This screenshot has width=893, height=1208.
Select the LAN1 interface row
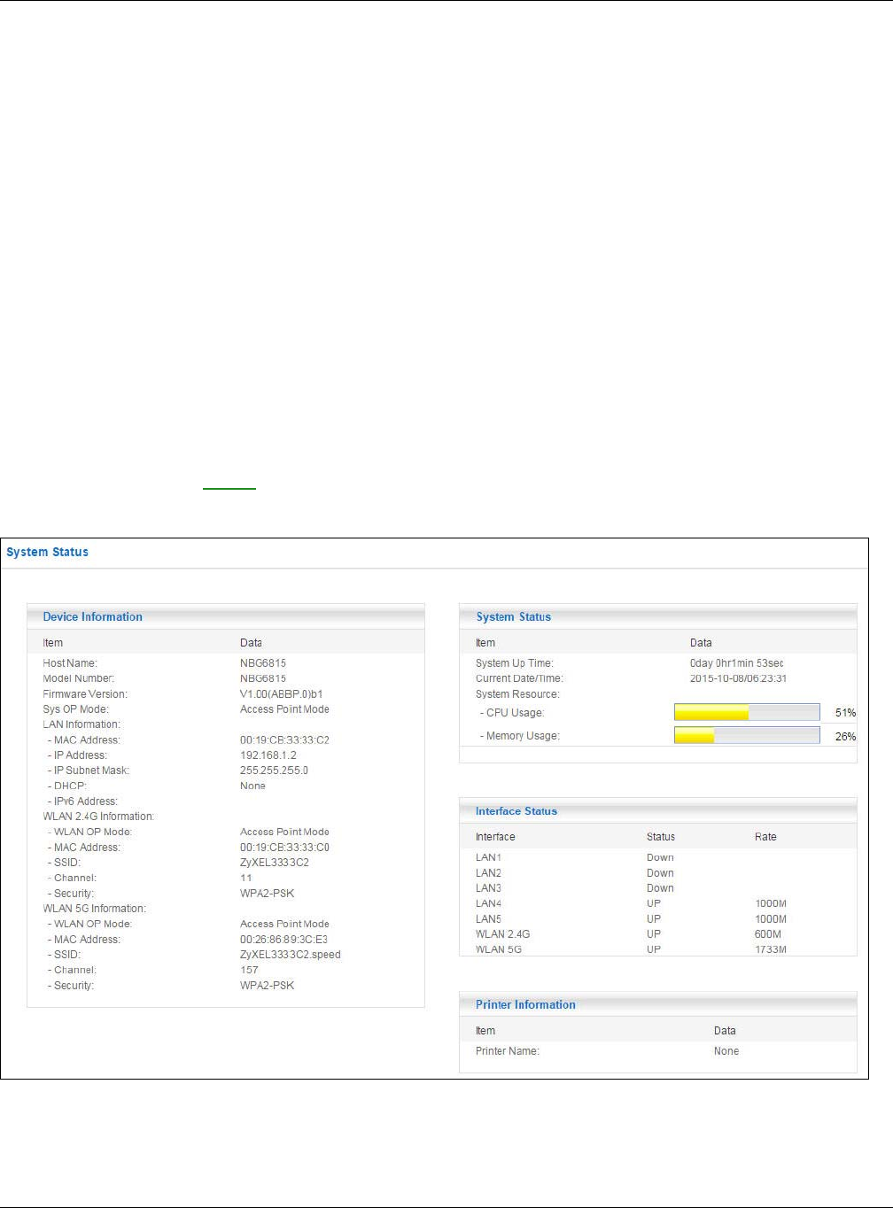click(x=658, y=857)
